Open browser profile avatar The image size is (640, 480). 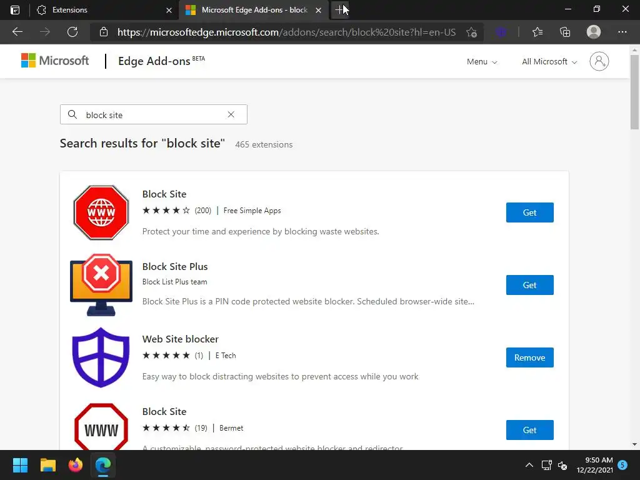coord(594,32)
